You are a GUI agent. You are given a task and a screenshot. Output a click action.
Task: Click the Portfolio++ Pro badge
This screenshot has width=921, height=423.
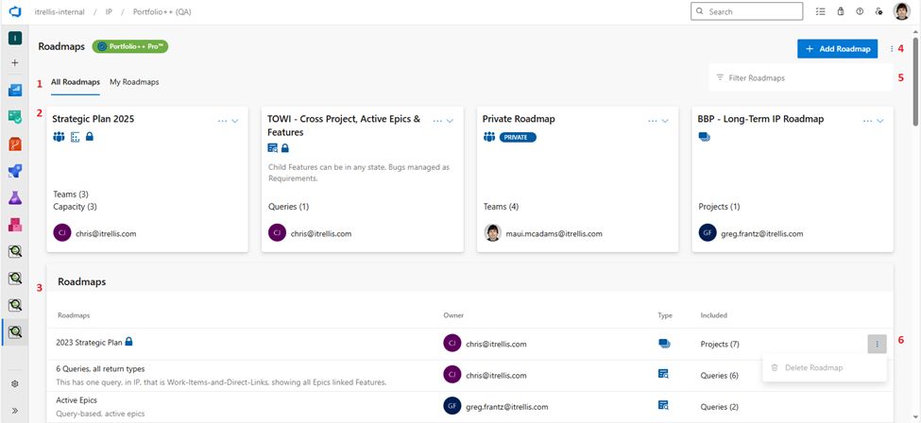coord(130,46)
